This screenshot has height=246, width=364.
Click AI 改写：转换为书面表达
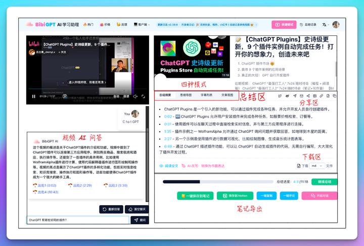[x=203, y=166]
